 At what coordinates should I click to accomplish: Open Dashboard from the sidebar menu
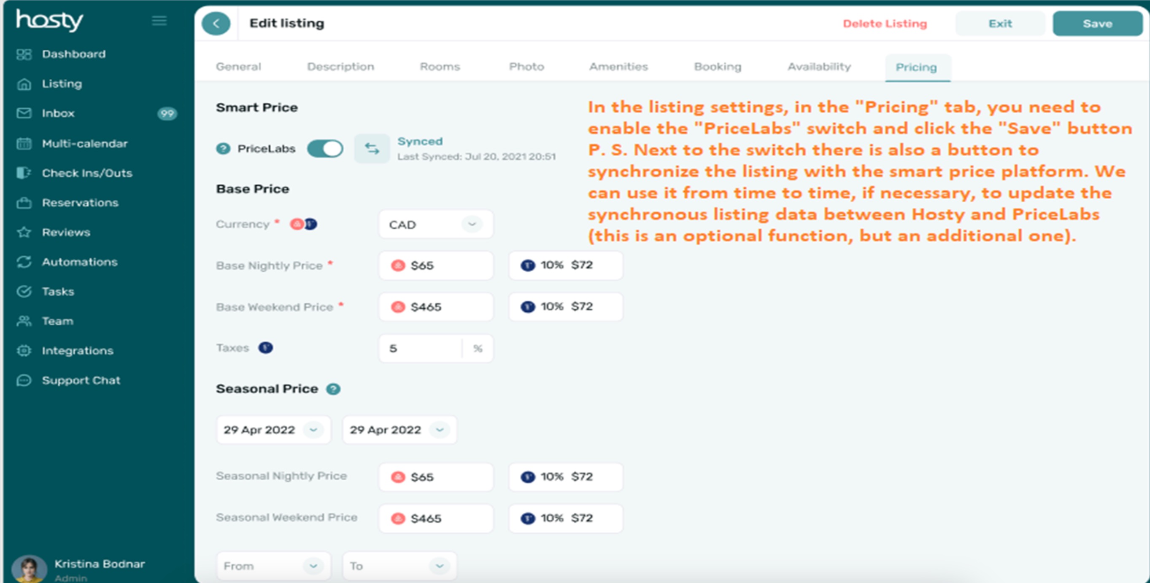click(x=74, y=54)
